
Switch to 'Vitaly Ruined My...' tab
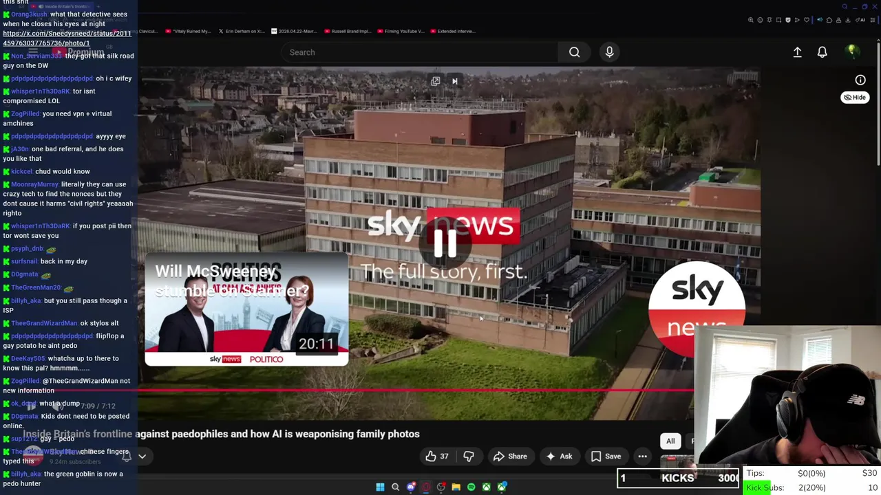click(187, 31)
